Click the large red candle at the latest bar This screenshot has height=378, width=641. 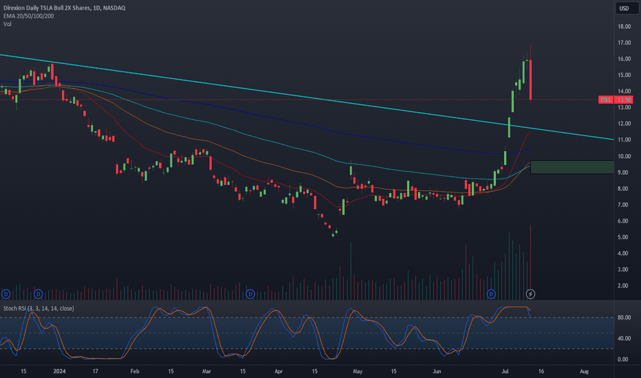point(530,80)
